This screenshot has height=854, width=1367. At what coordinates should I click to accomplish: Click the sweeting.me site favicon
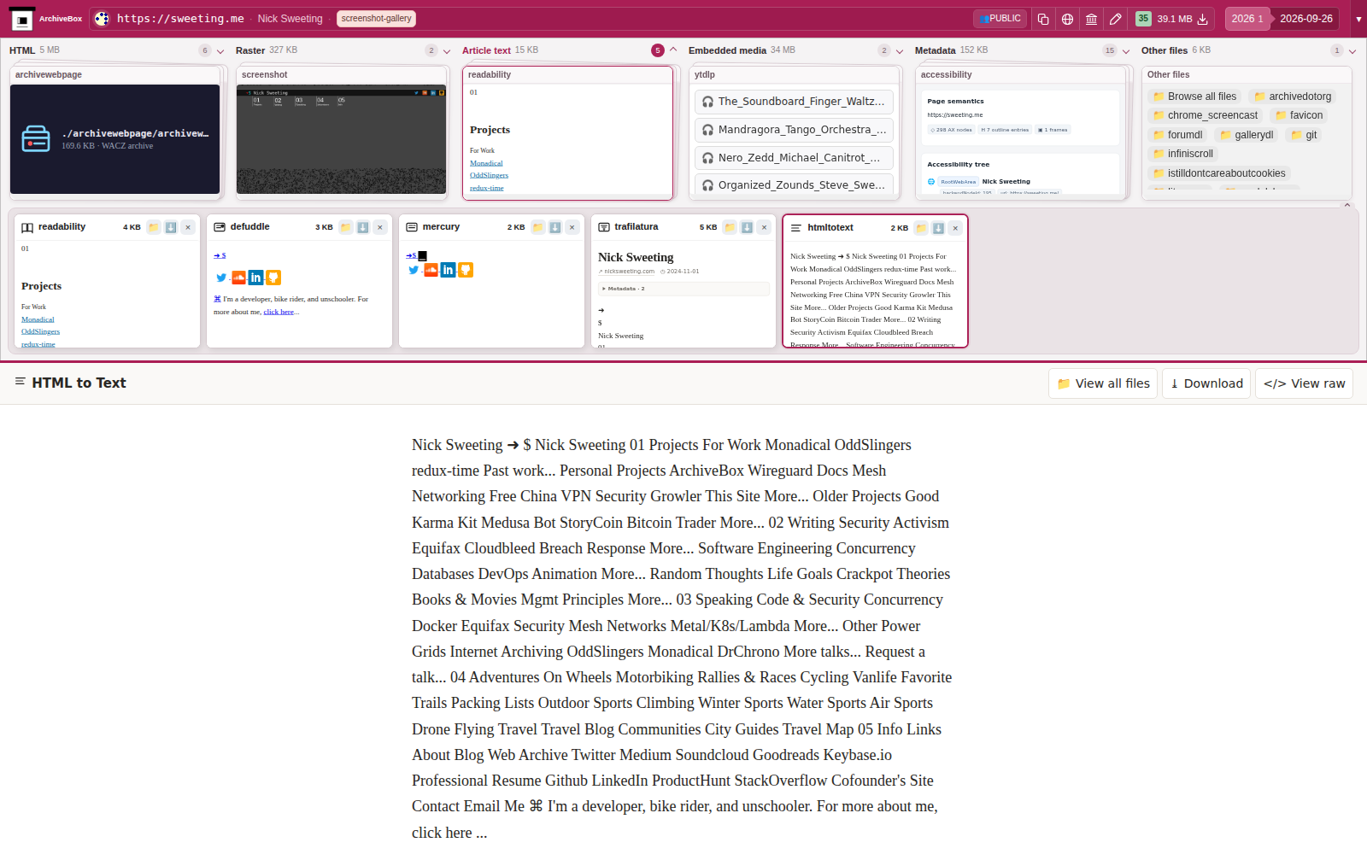tap(102, 19)
